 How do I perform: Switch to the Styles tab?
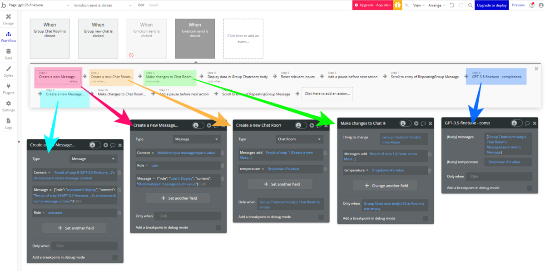pos(8,71)
